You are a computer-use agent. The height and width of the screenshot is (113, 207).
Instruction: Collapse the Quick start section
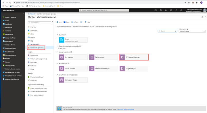point(57,35)
